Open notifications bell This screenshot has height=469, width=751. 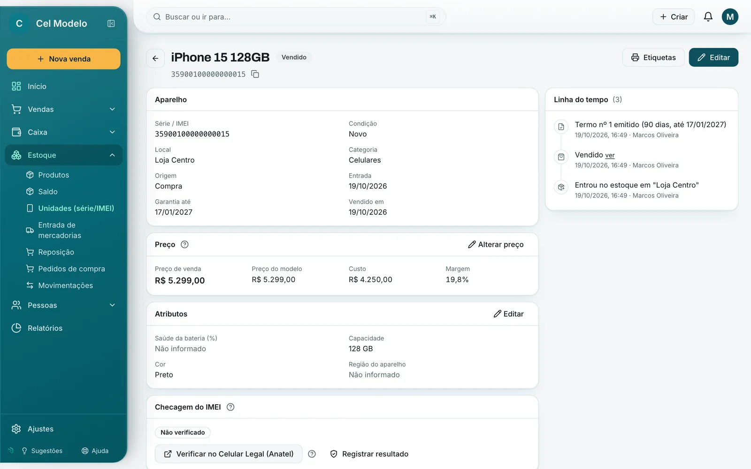708,17
